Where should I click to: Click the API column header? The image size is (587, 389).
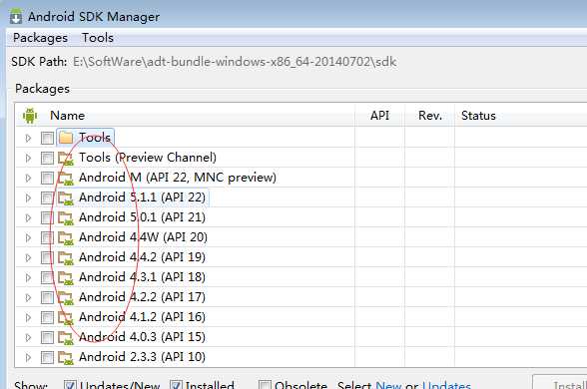(x=379, y=116)
